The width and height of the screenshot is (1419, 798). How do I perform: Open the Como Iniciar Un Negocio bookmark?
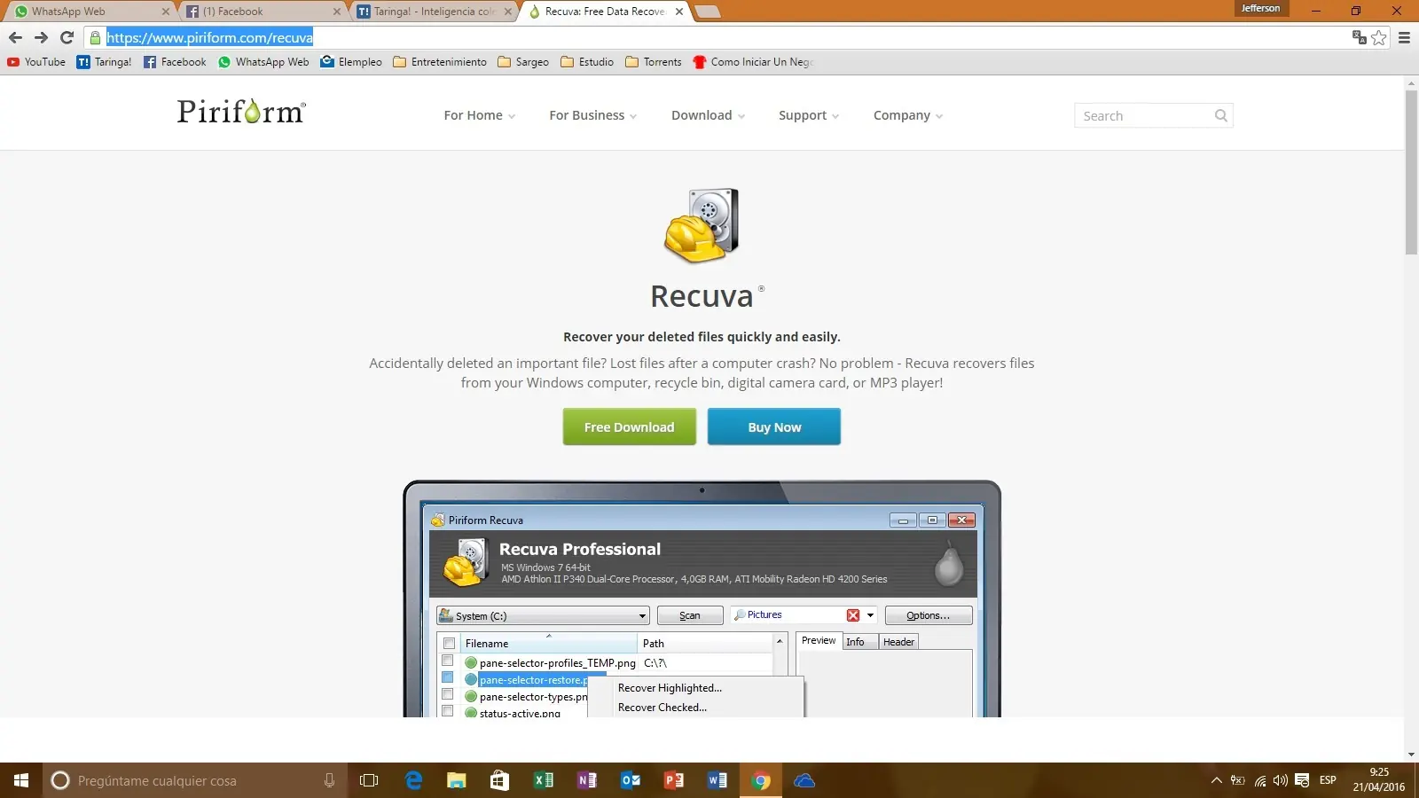point(753,62)
